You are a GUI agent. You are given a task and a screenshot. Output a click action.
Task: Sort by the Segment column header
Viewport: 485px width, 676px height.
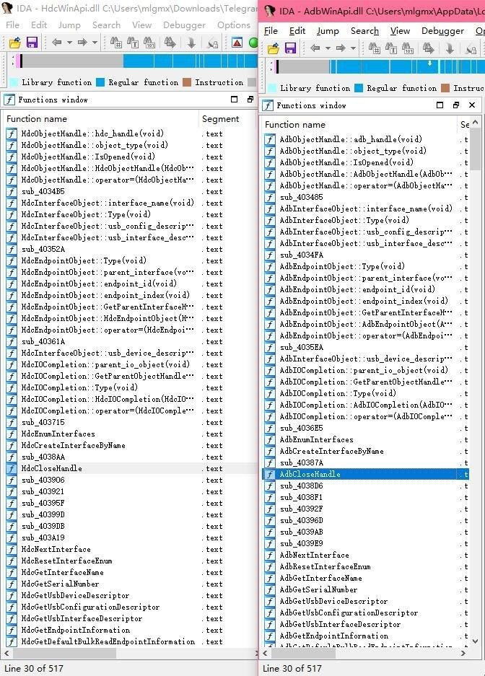220,119
